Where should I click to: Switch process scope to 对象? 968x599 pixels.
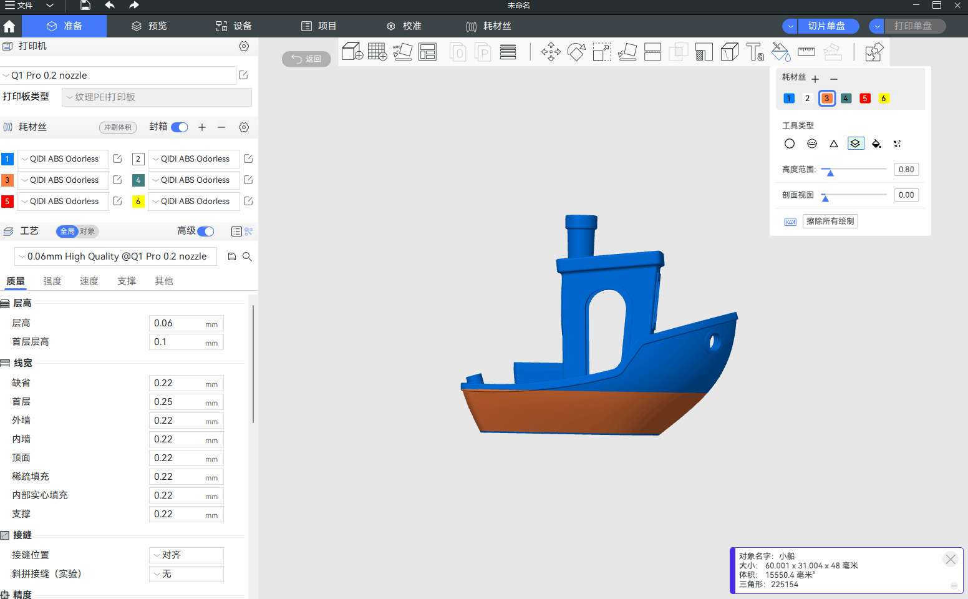click(87, 231)
